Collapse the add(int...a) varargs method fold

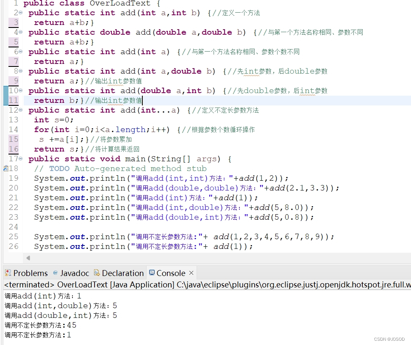(x=21, y=110)
